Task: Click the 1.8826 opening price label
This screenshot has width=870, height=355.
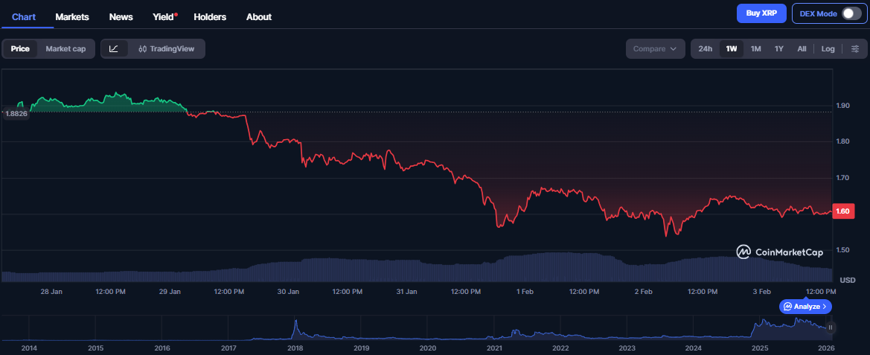Action: pyautogui.click(x=16, y=113)
